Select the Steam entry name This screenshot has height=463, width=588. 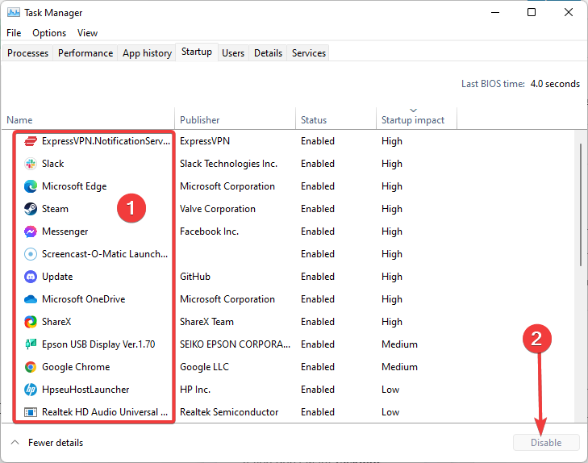tap(55, 209)
